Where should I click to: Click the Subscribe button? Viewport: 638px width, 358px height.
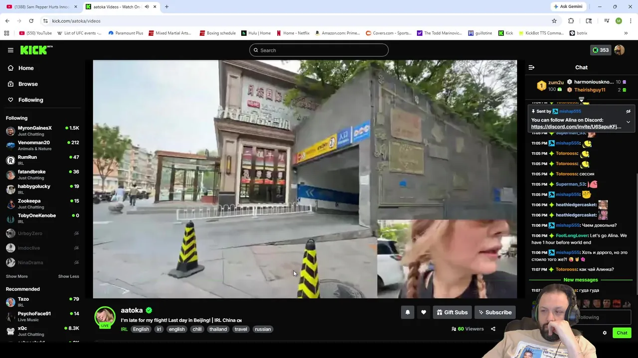click(495, 312)
